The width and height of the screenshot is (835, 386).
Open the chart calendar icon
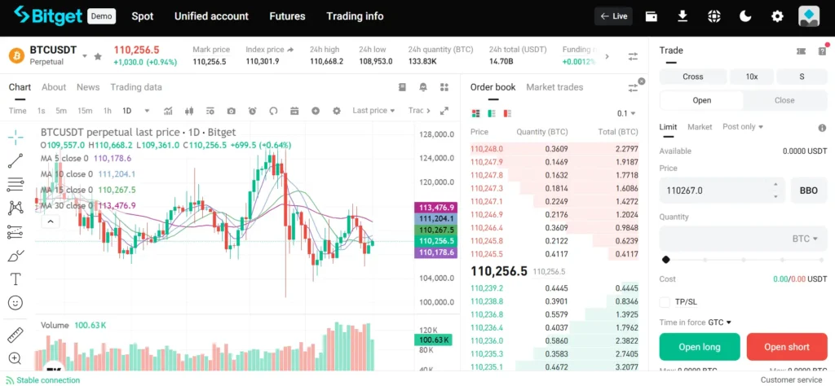click(294, 111)
